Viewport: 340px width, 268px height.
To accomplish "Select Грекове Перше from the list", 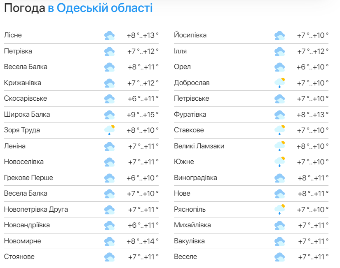I will 28,178.
